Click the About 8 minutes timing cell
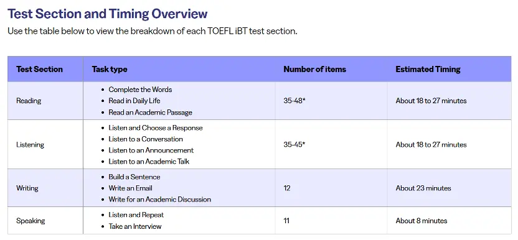This screenshot has height=240, width=518. [x=421, y=221]
